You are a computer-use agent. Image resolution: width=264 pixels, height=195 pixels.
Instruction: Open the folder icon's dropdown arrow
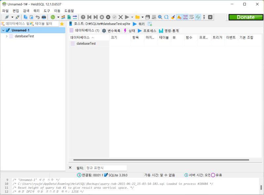point(143,17)
